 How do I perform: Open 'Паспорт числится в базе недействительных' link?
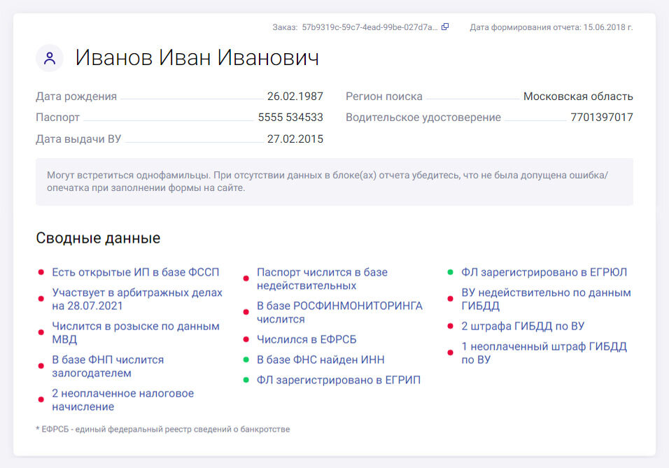(x=322, y=279)
